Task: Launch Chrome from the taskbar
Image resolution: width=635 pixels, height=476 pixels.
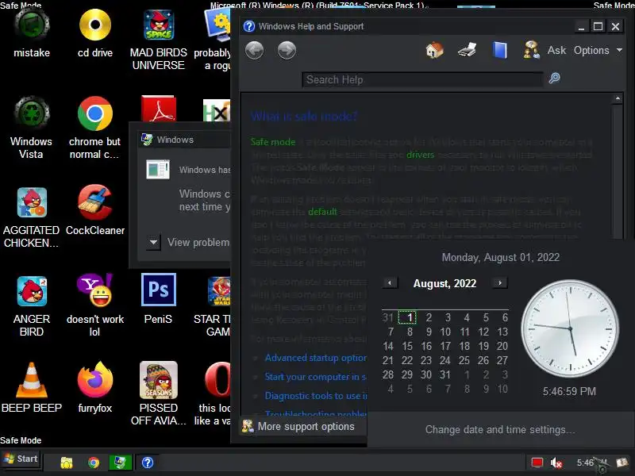Action: (x=94, y=463)
